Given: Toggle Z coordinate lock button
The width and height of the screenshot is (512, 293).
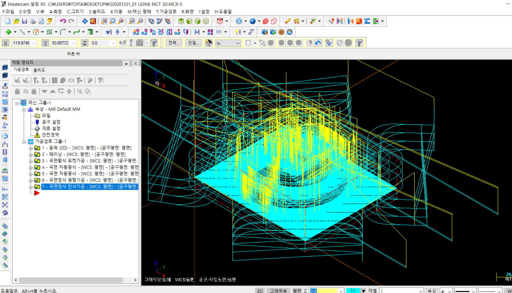Looking at the screenshot, I should pyautogui.click(x=85, y=43).
